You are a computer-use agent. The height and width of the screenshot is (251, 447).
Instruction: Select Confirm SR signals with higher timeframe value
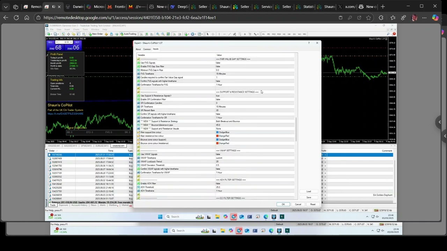tap(218, 114)
